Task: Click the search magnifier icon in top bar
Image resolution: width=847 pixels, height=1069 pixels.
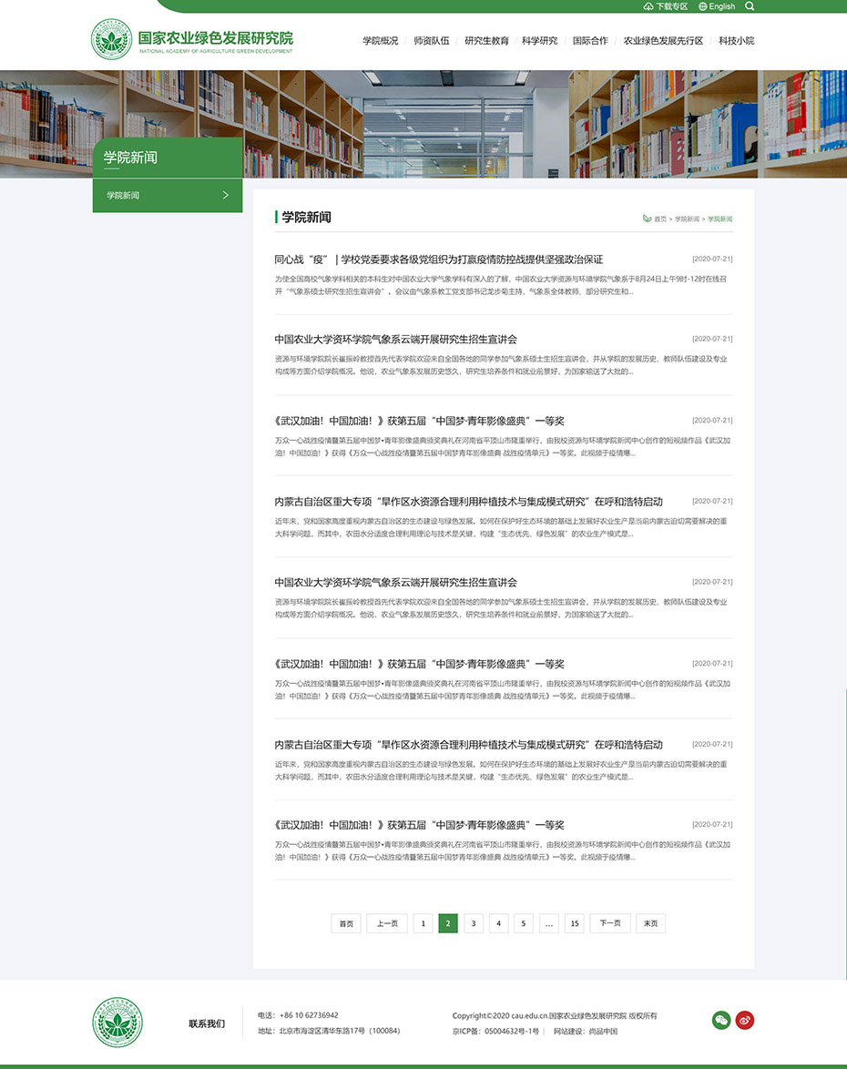Action: click(x=750, y=6)
